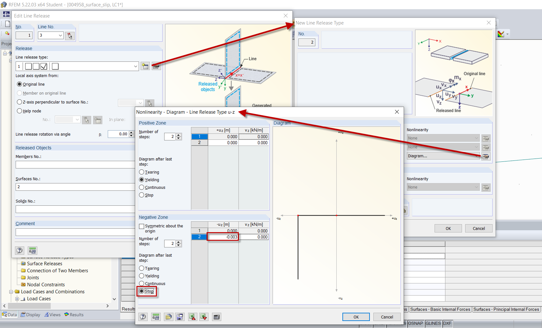Image resolution: width=542 pixels, height=328 pixels.
Task: Click Positive Zone number of steps spinner
Action: click(179, 137)
